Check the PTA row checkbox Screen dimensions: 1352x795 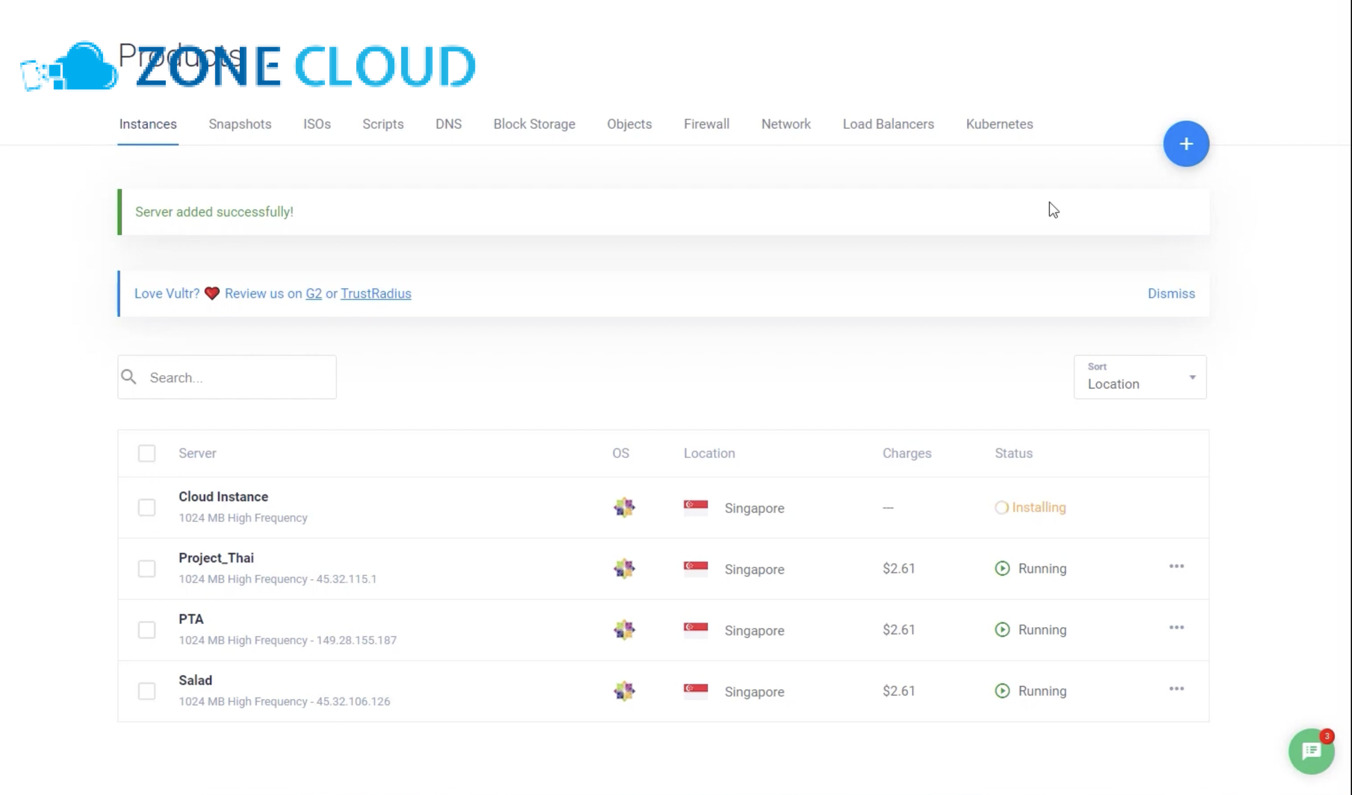(147, 630)
